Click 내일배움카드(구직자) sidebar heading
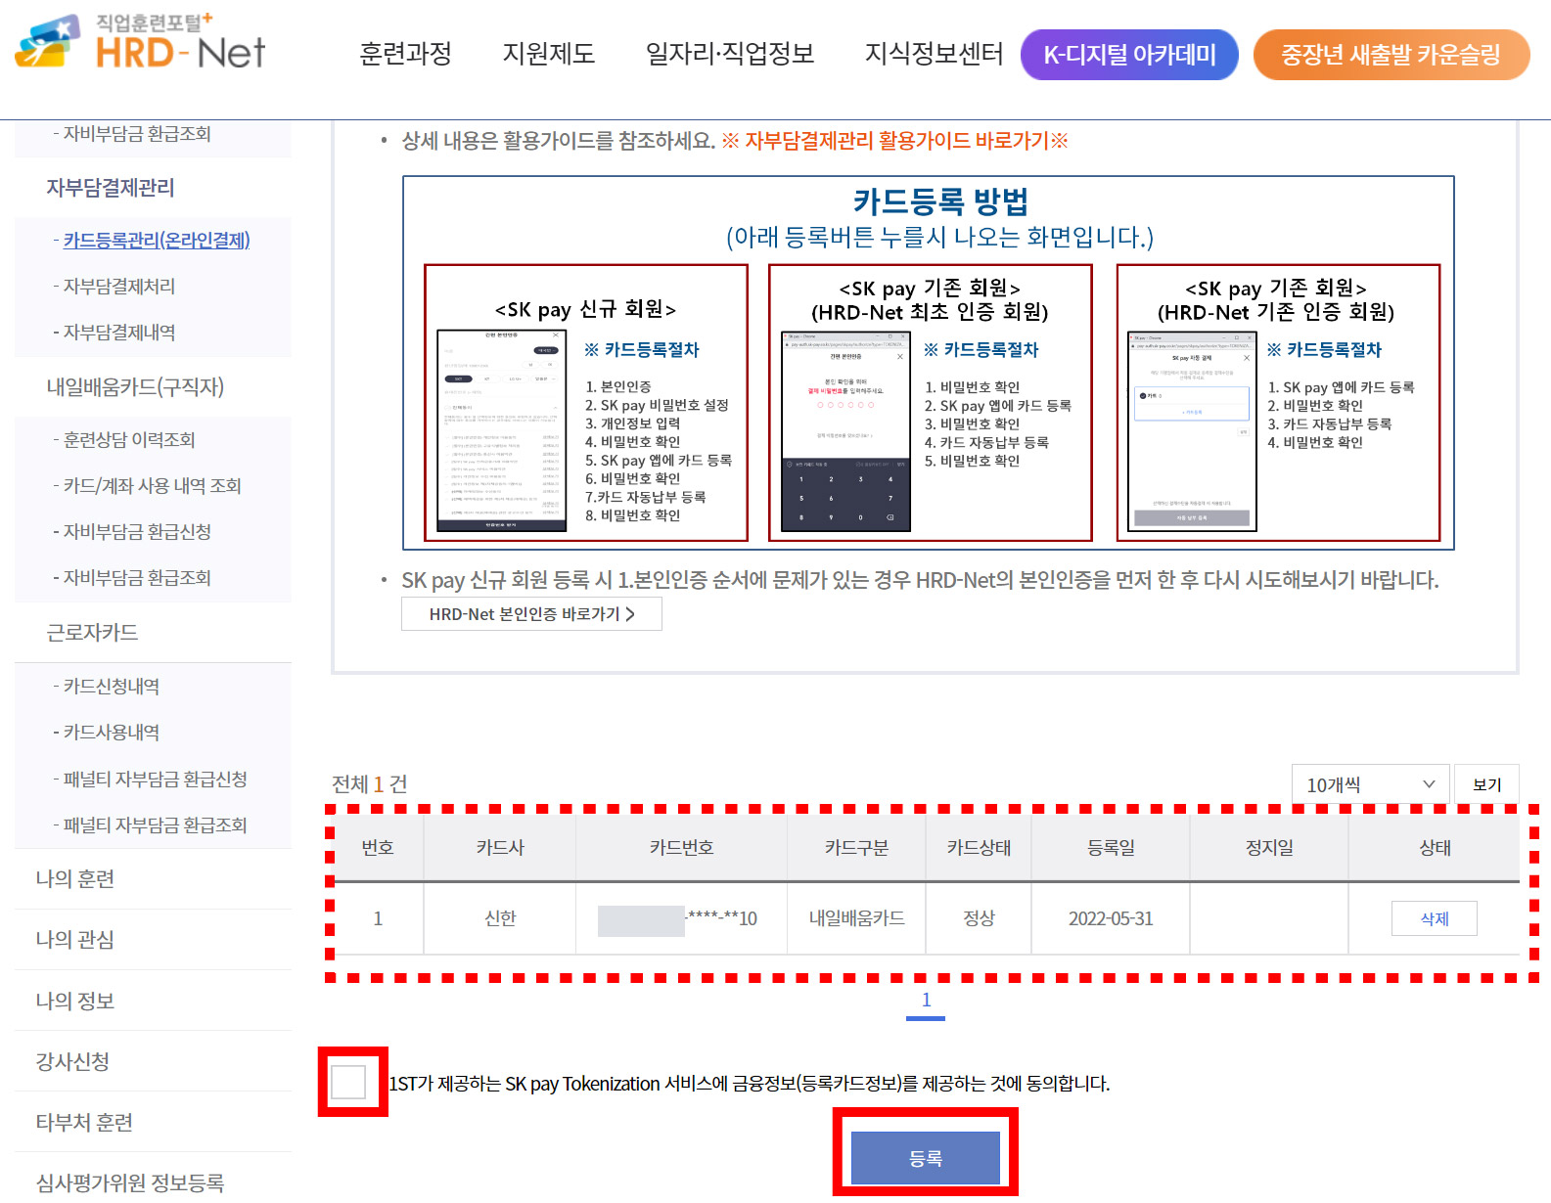Image resolution: width=1551 pixels, height=1203 pixels. coord(135,387)
